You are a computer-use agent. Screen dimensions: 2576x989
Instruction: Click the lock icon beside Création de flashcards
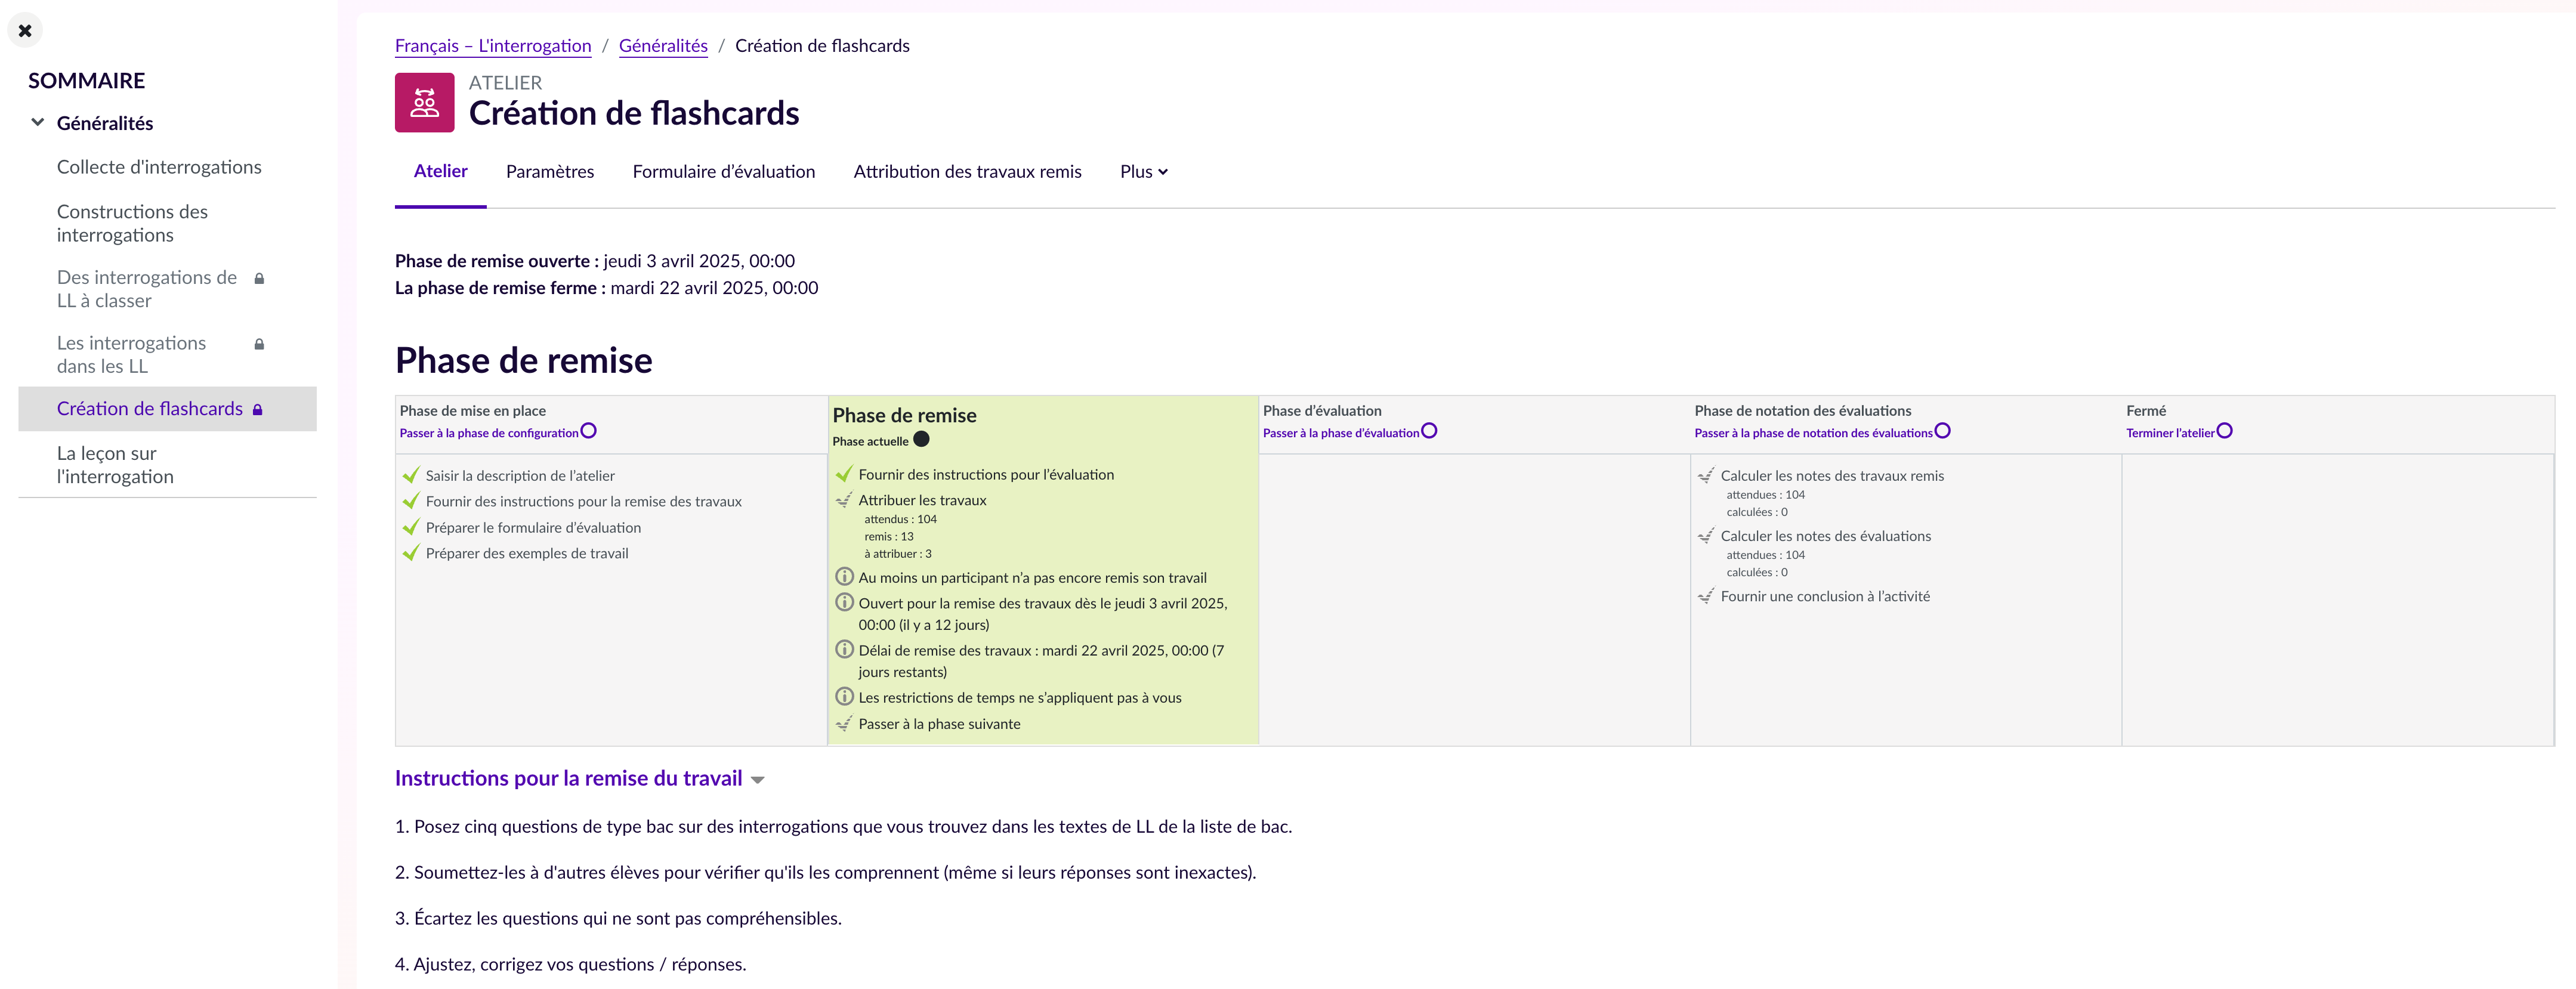258,410
